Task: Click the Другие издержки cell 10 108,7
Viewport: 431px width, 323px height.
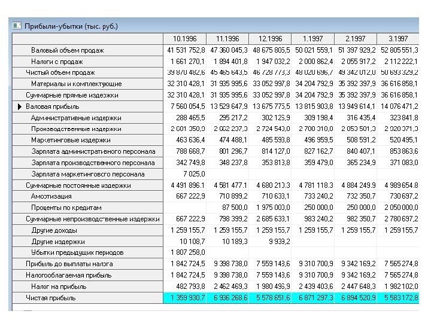Action: 185,242
